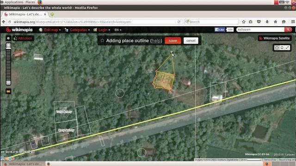The image size is (296, 166).
Task: Show bookmarks library icon
Action: pos(251,22)
